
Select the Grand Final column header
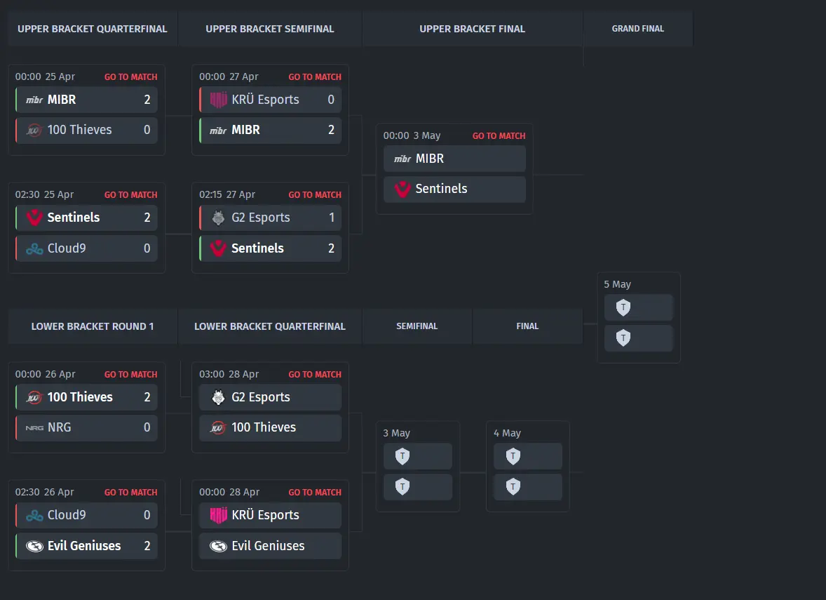point(637,29)
